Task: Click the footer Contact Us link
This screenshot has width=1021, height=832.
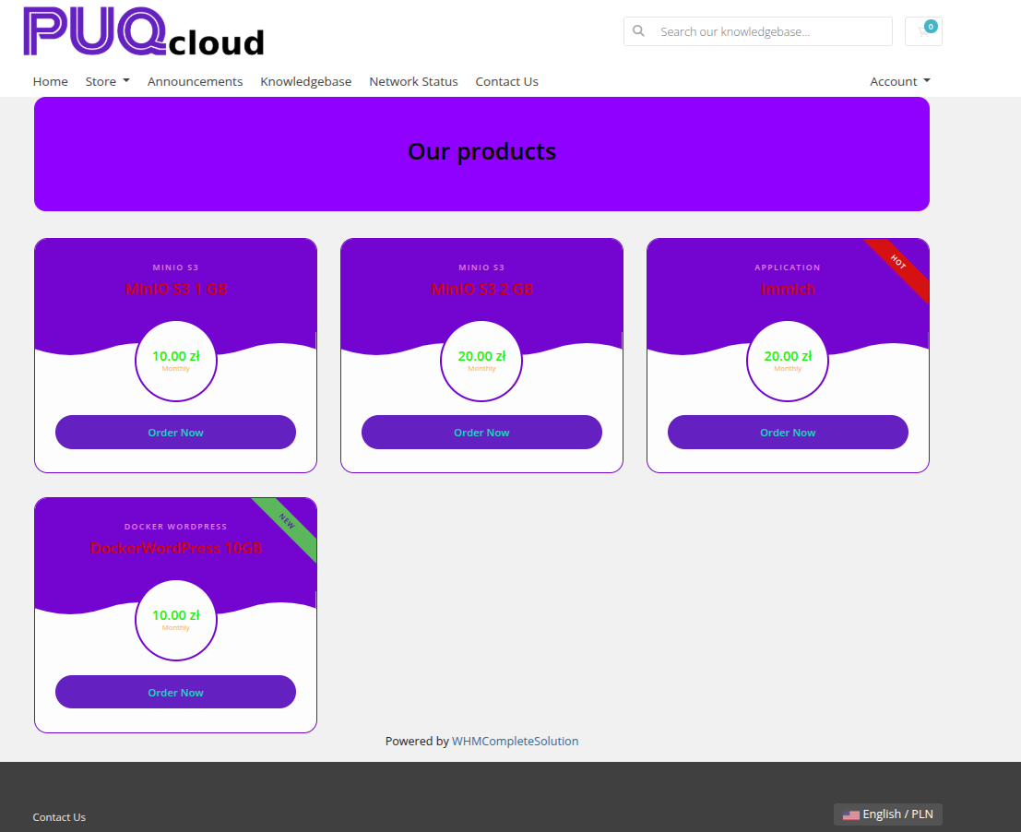Action: pyautogui.click(x=59, y=817)
